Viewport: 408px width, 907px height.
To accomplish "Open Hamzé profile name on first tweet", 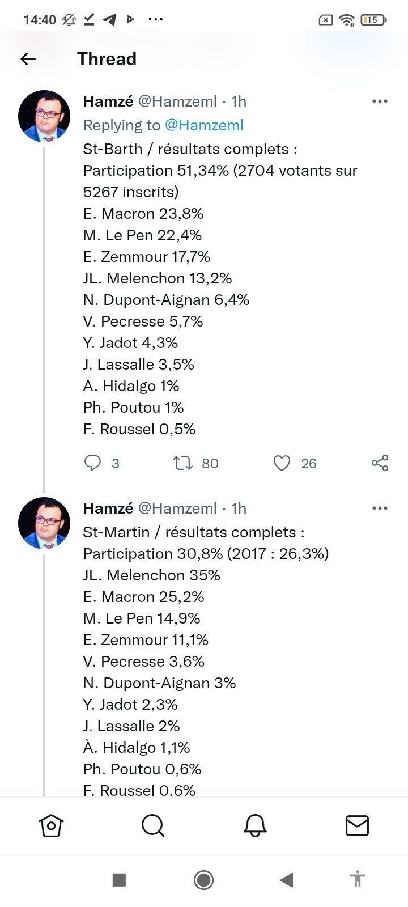I will click(x=108, y=101).
